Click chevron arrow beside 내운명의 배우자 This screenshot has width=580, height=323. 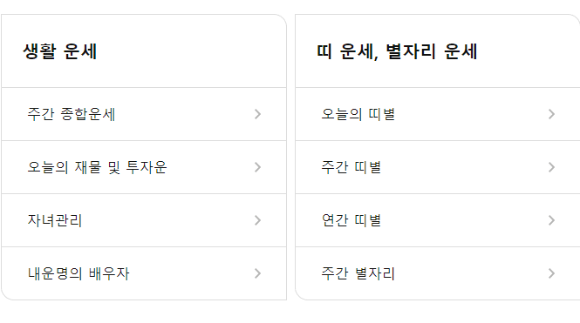[x=258, y=273]
